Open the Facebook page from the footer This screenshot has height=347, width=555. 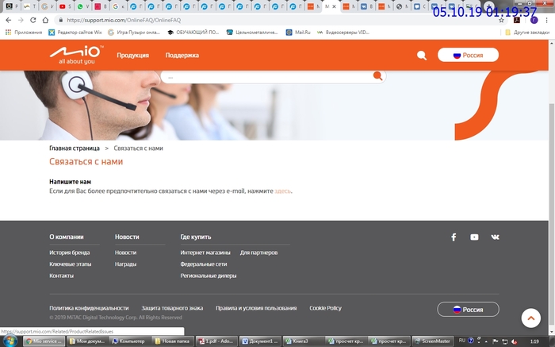[454, 237]
